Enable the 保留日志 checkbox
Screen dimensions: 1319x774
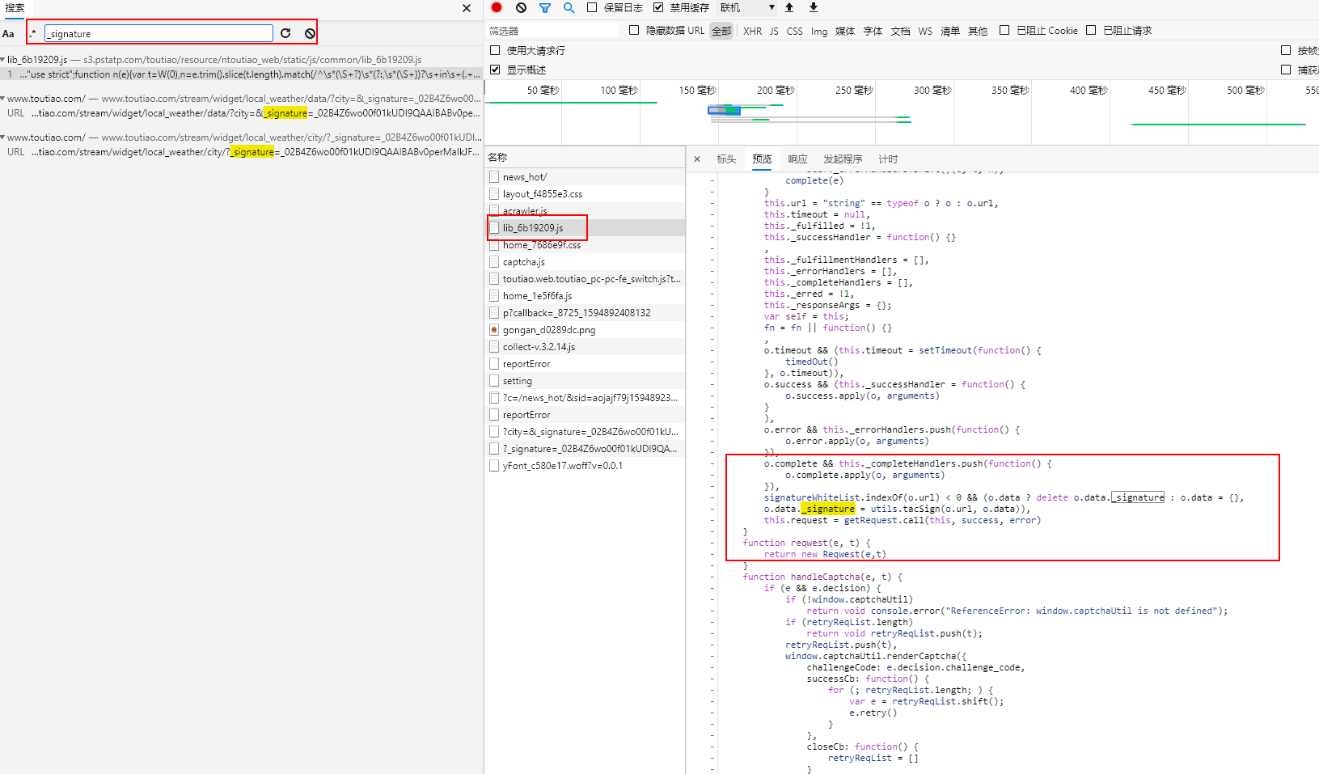pyautogui.click(x=592, y=7)
